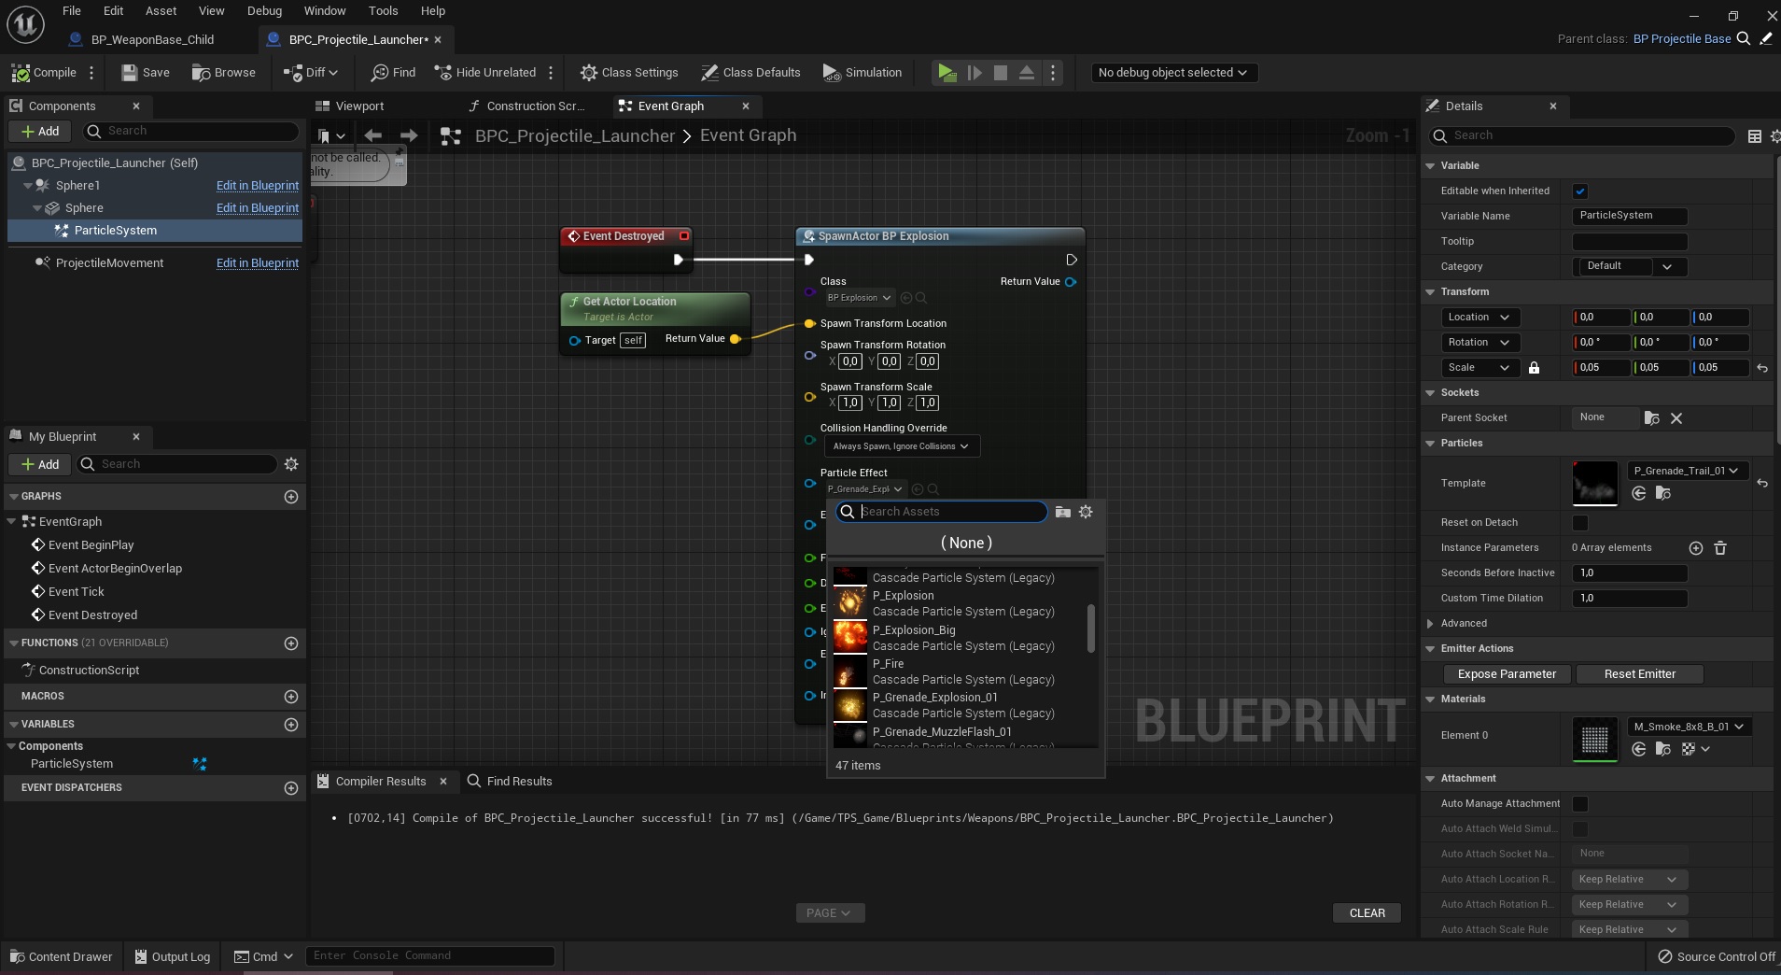Enable the Editable when Inherited checkbox
Screen dimensions: 1781x975
[1579, 191]
